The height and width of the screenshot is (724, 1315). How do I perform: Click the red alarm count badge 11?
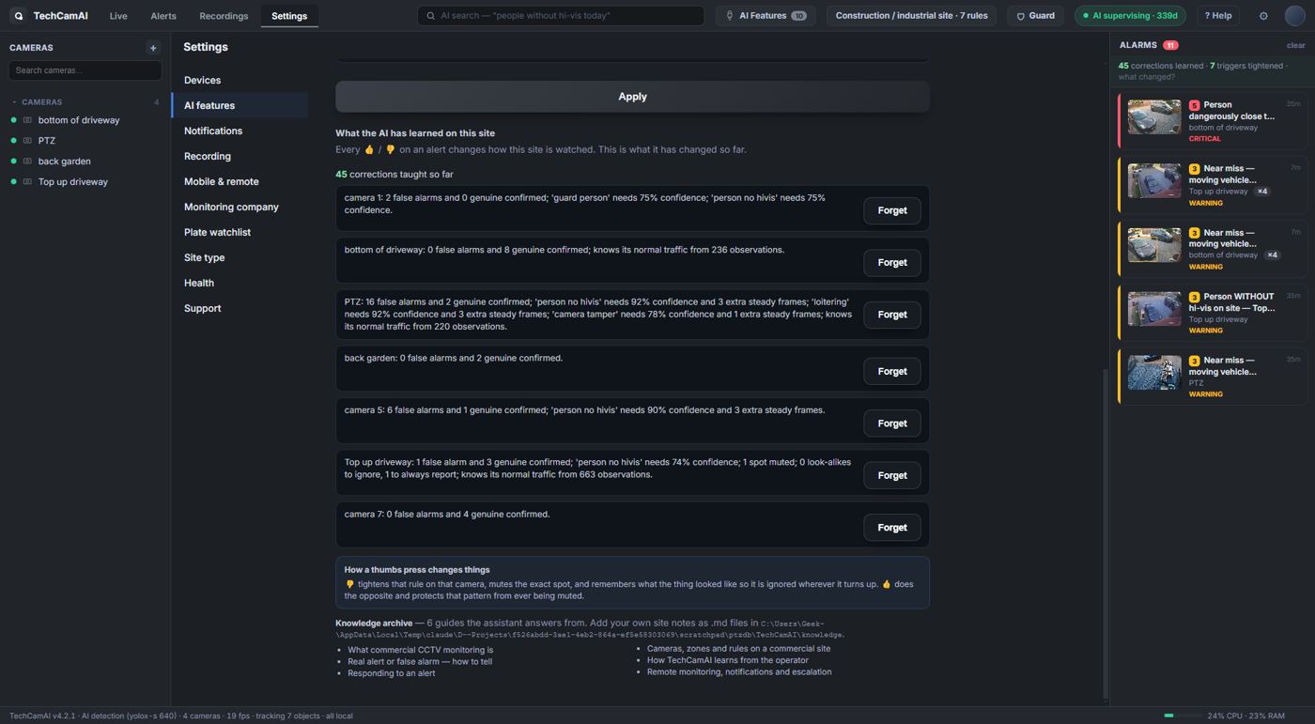coord(1170,45)
